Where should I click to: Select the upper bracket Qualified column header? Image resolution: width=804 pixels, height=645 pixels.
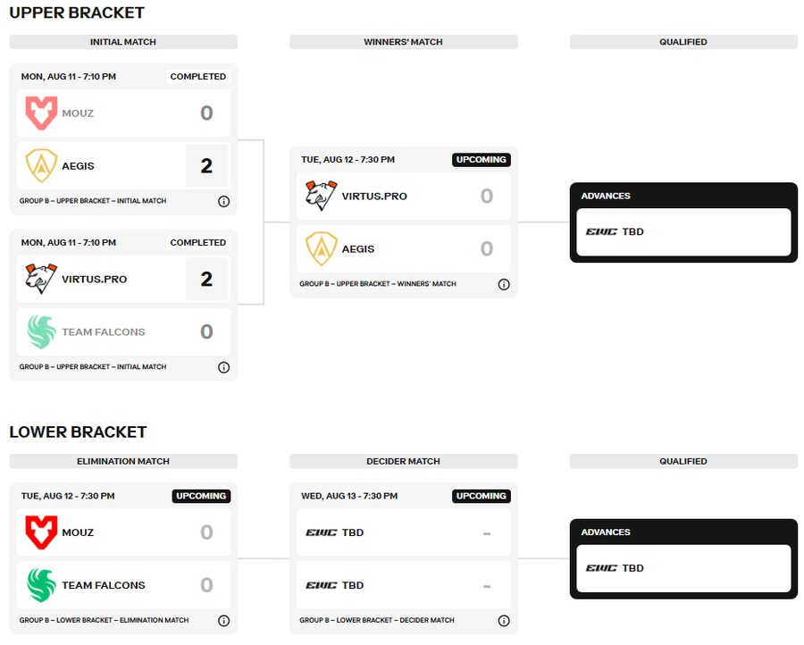tap(683, 42)
